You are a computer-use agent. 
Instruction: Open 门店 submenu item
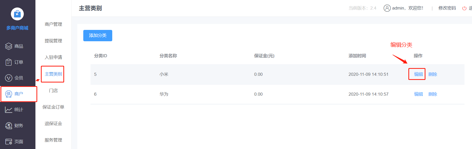pyautogui.click(x=53, y=90)
